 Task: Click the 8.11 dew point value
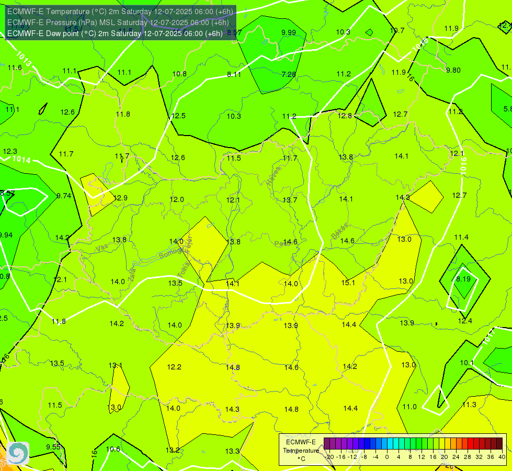[234, 74]
